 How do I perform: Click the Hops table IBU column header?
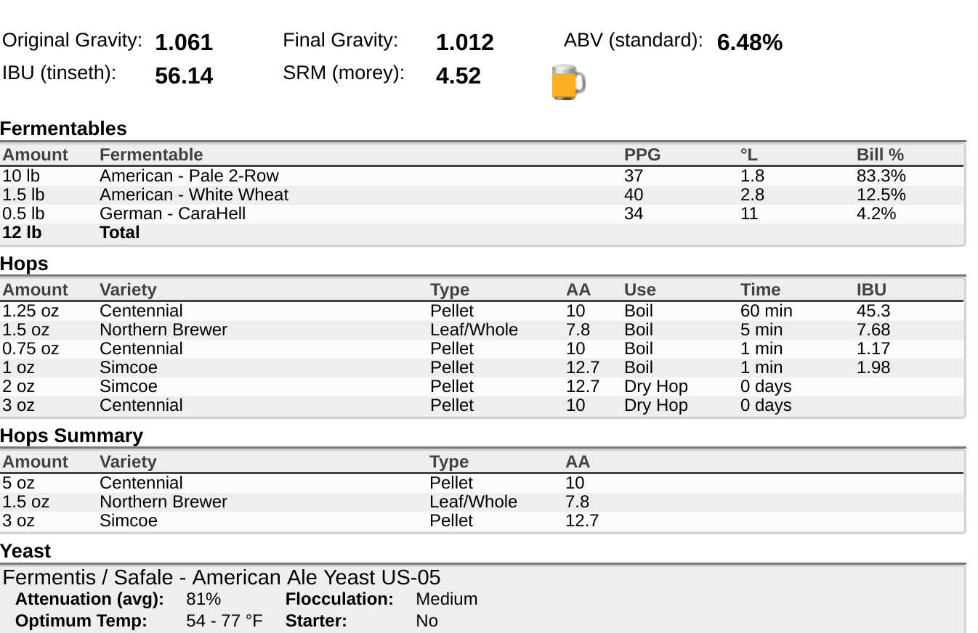tap(871, 290)
